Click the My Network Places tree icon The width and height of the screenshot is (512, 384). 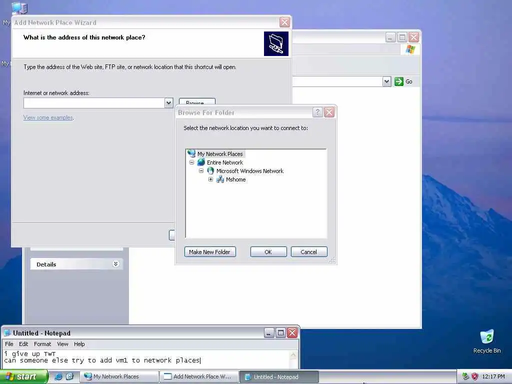[191, 153]
